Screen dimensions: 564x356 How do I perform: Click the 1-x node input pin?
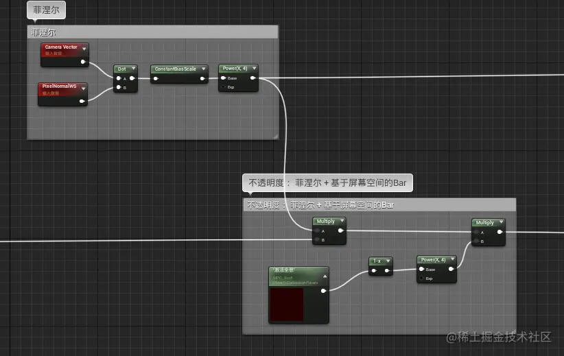pyautogui.click(x=374, y=271)
